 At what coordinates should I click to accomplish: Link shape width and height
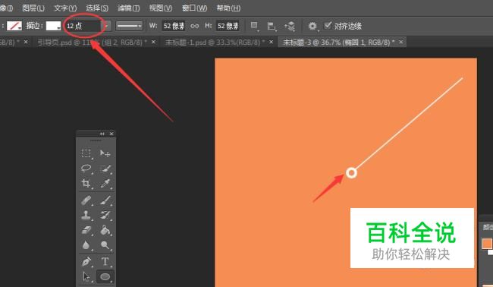click(195, 26)
